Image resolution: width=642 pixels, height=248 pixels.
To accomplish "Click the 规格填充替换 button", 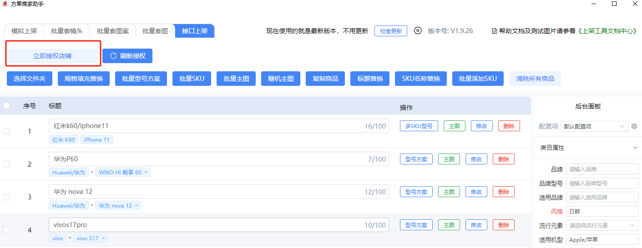I will coord(84,79).
